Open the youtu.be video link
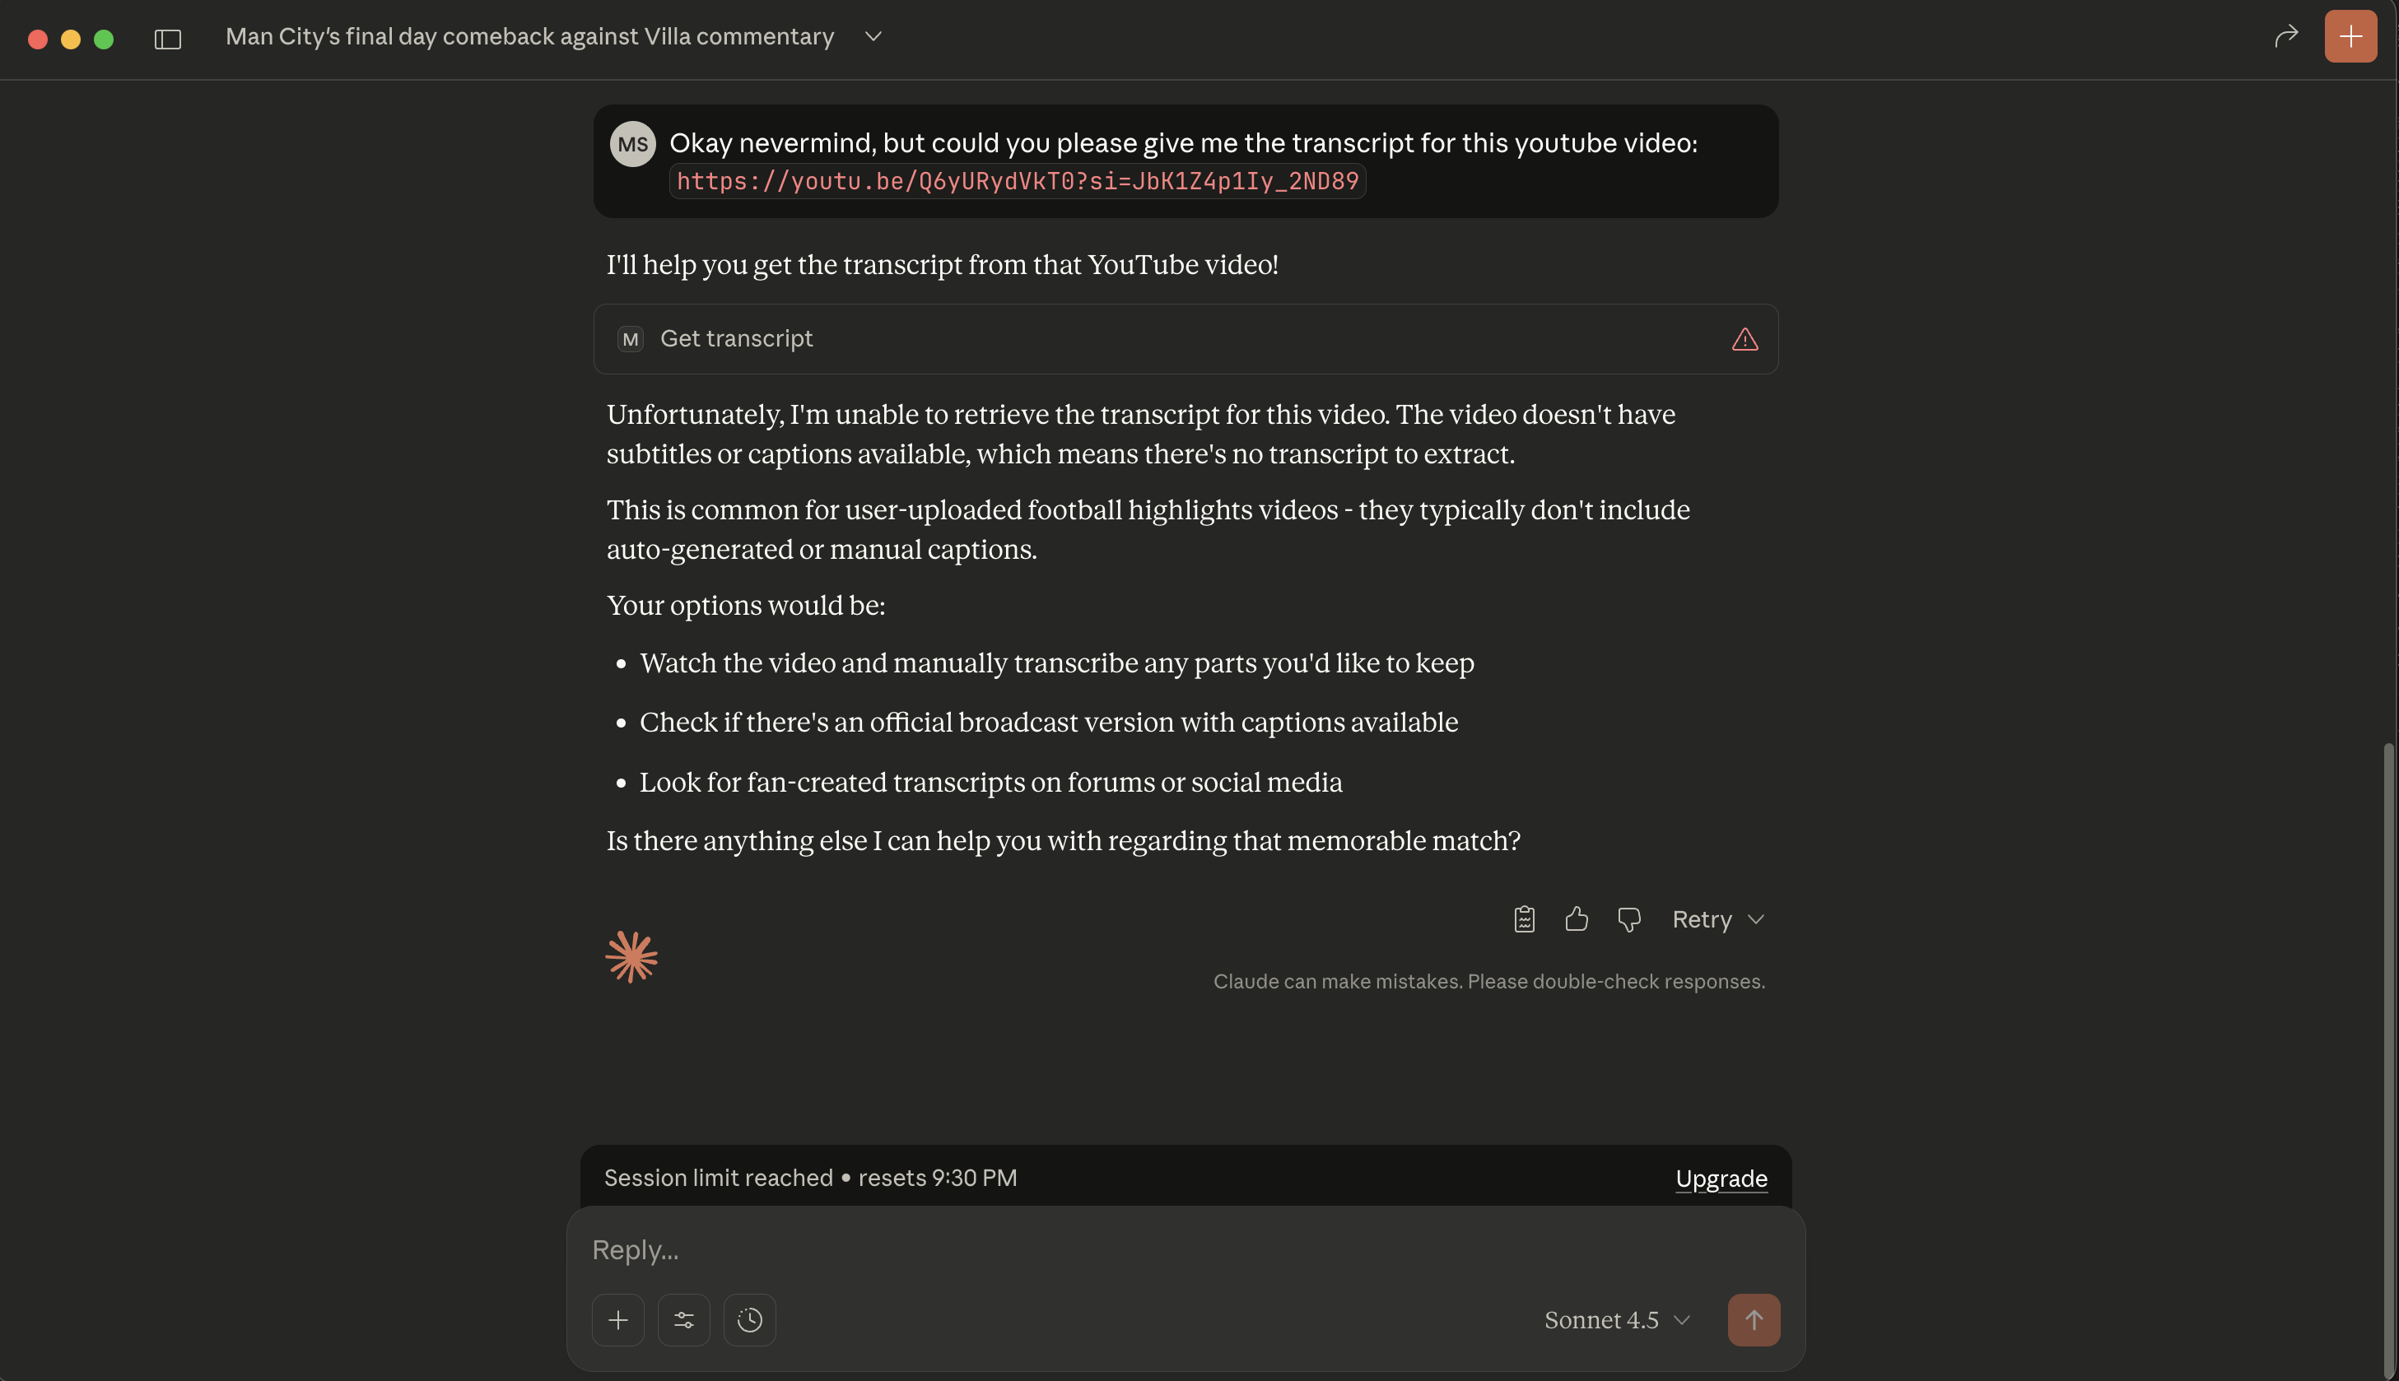This screenshot has height=1381, width=2399. tap(1016, 180)
